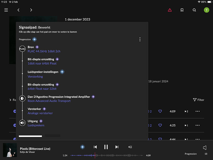
Task: Skip to the next track
Action: (117, 147)
